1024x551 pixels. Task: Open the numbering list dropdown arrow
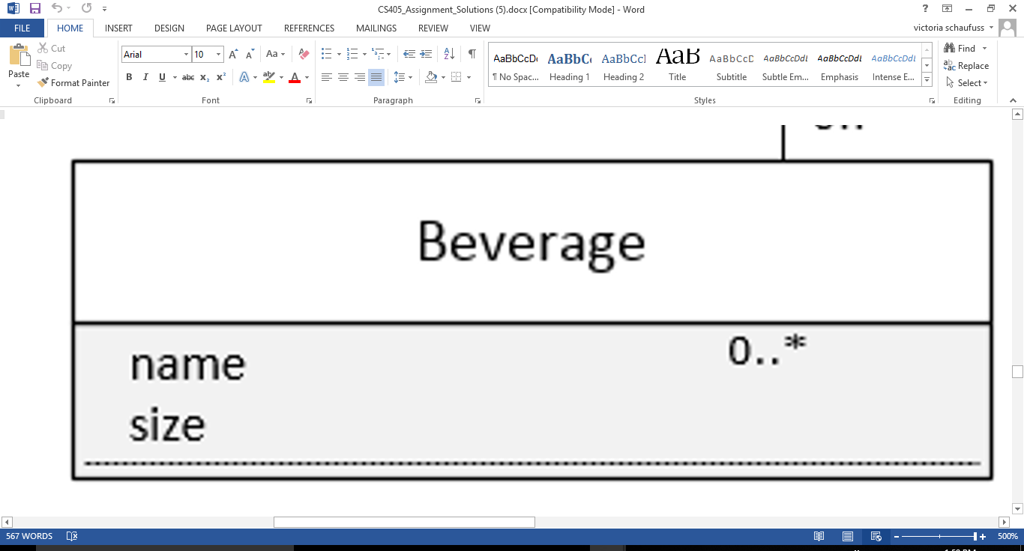364,55
